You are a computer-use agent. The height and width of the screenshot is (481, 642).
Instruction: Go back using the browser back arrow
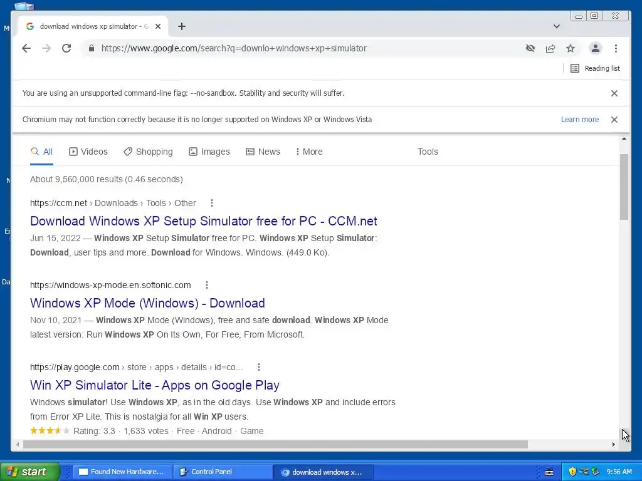(x=26, y=48)
